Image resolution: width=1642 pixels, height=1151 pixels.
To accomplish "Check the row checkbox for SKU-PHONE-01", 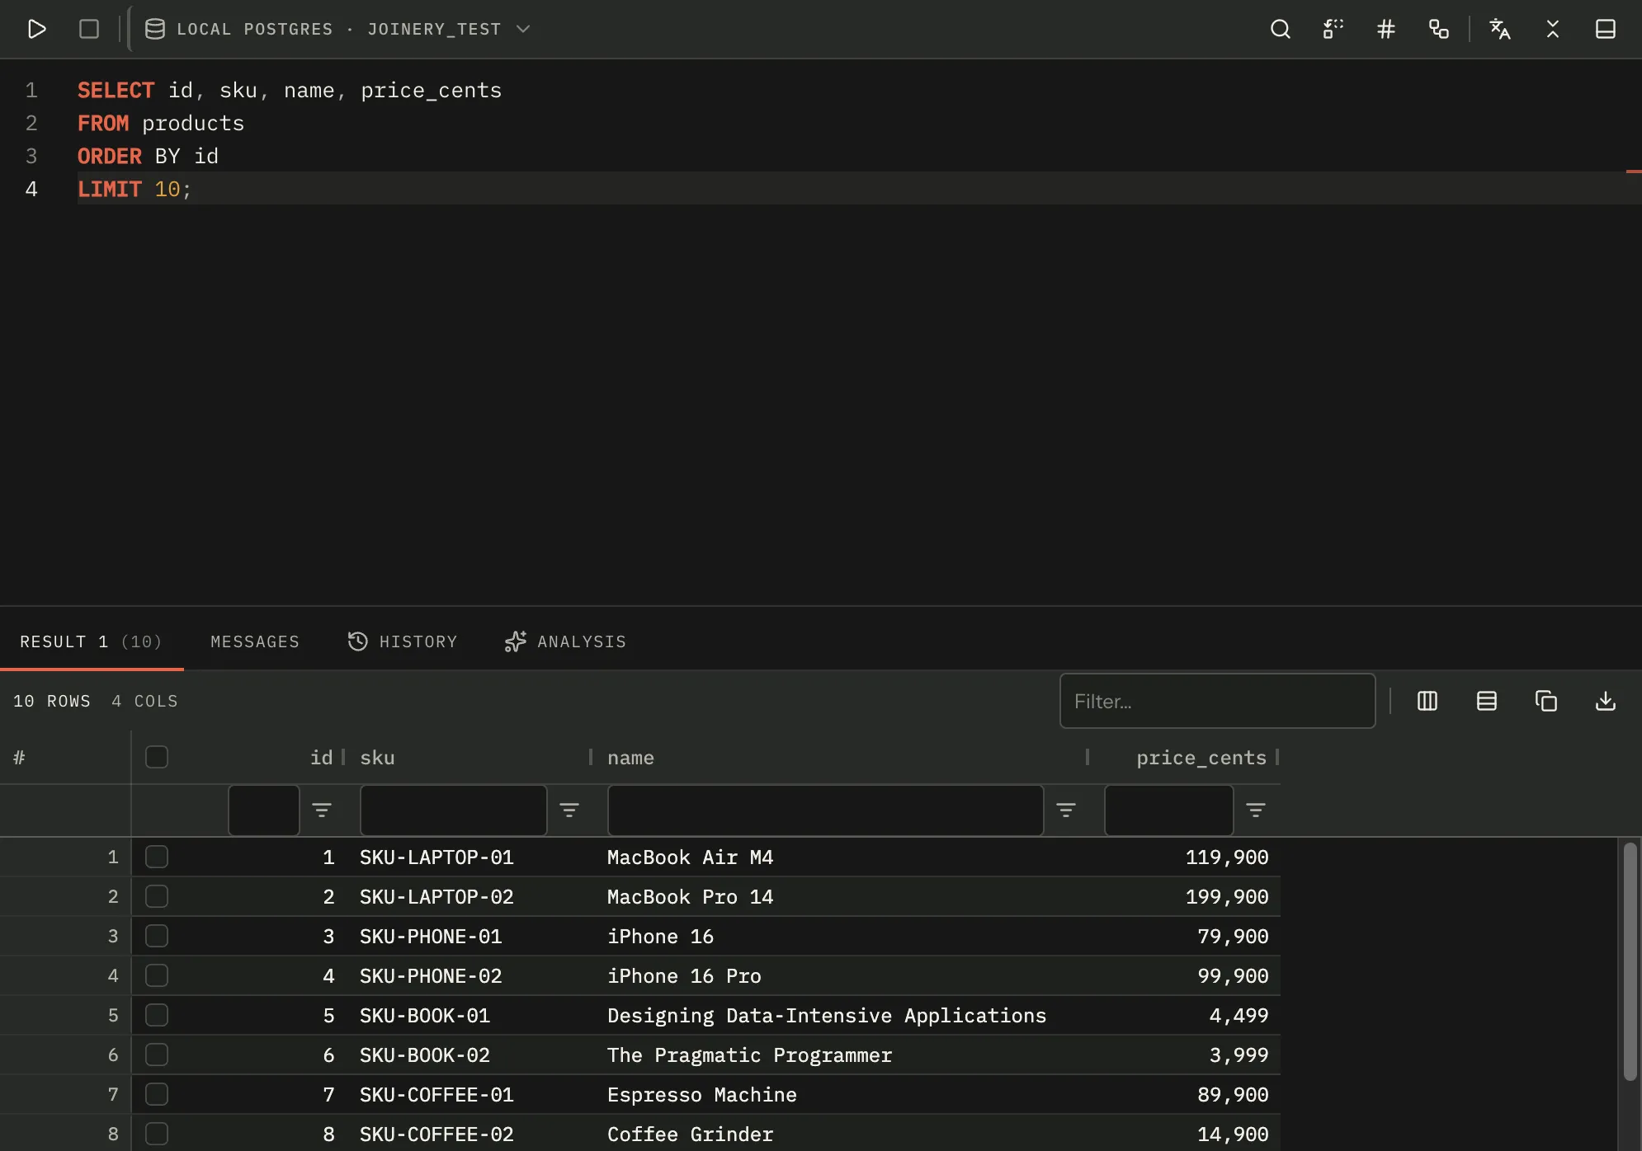I will pos(157,936).
